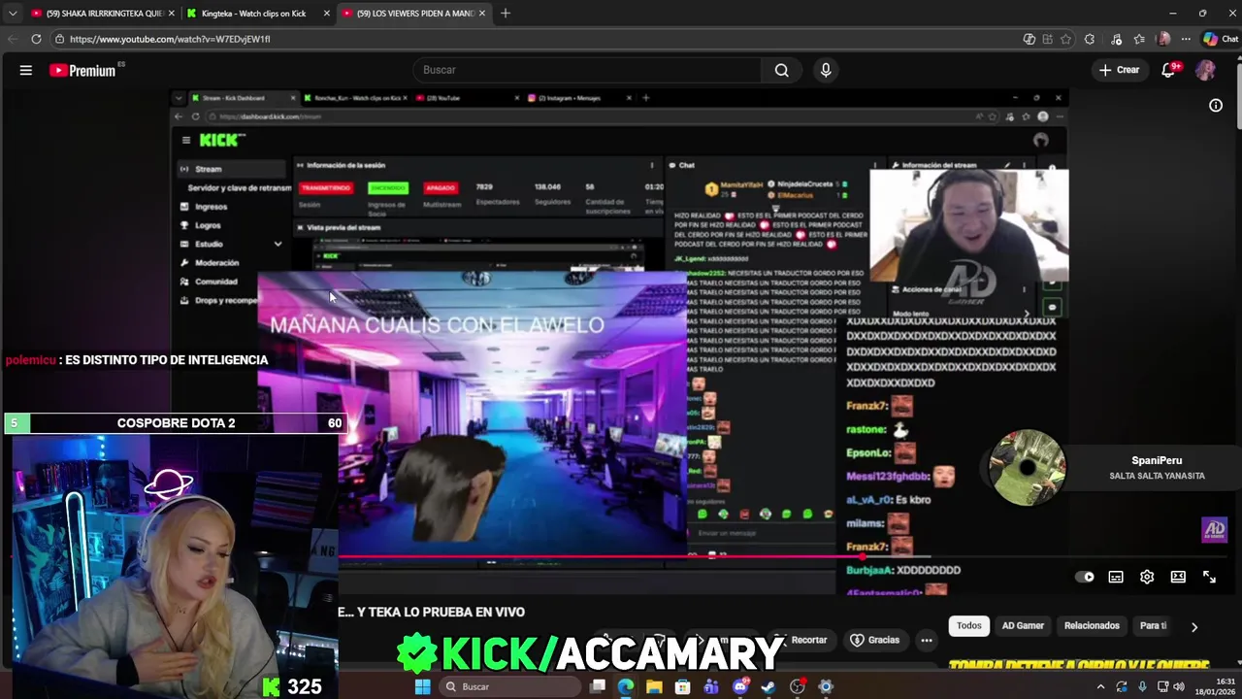The image size is (1242, 699).
Task: Open the YouTube guide hamburger menu
Action: coord(26,70)
